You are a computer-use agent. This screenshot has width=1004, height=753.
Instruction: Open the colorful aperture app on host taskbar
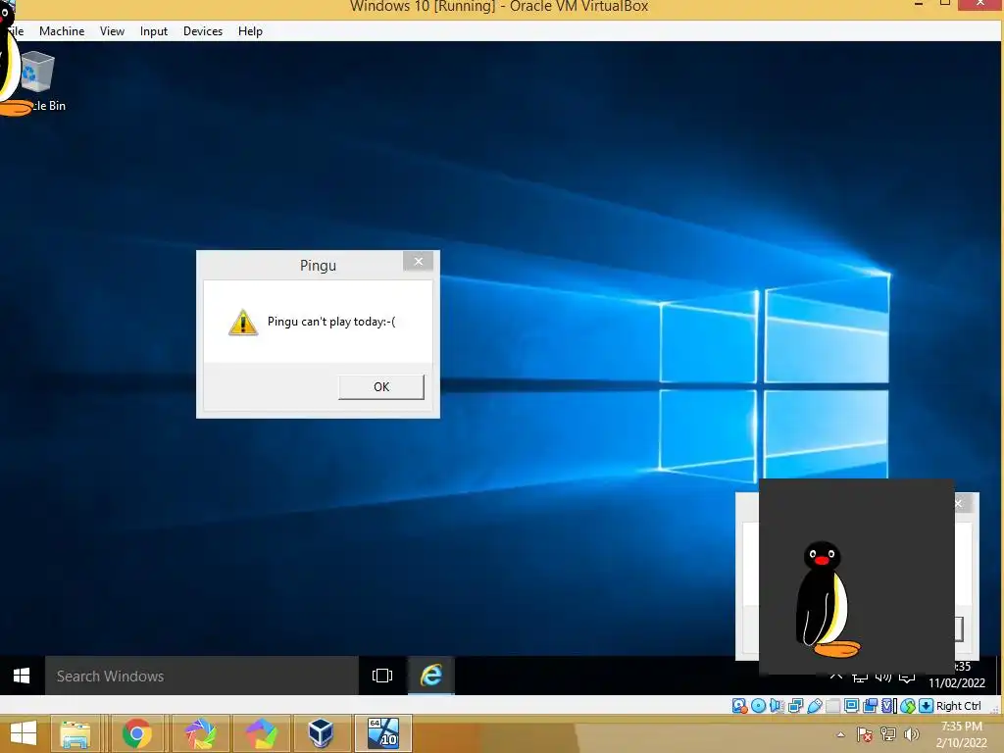(200, 733)
